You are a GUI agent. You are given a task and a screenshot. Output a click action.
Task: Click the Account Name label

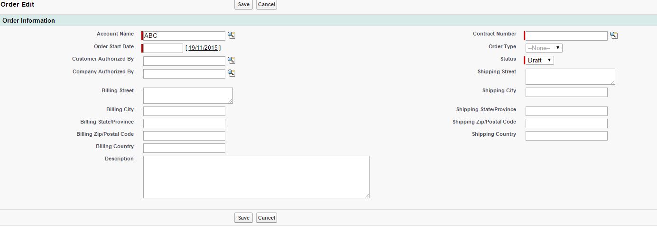coord(115,34)
